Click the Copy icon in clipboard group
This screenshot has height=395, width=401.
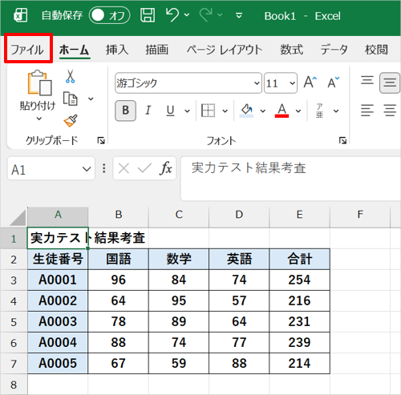point(71,99)
